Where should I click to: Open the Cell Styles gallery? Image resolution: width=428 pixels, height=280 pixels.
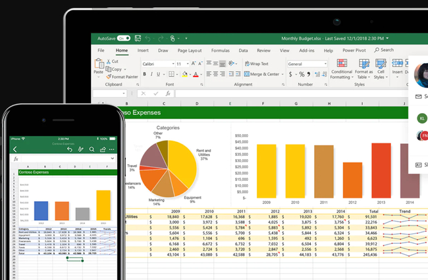381,69
